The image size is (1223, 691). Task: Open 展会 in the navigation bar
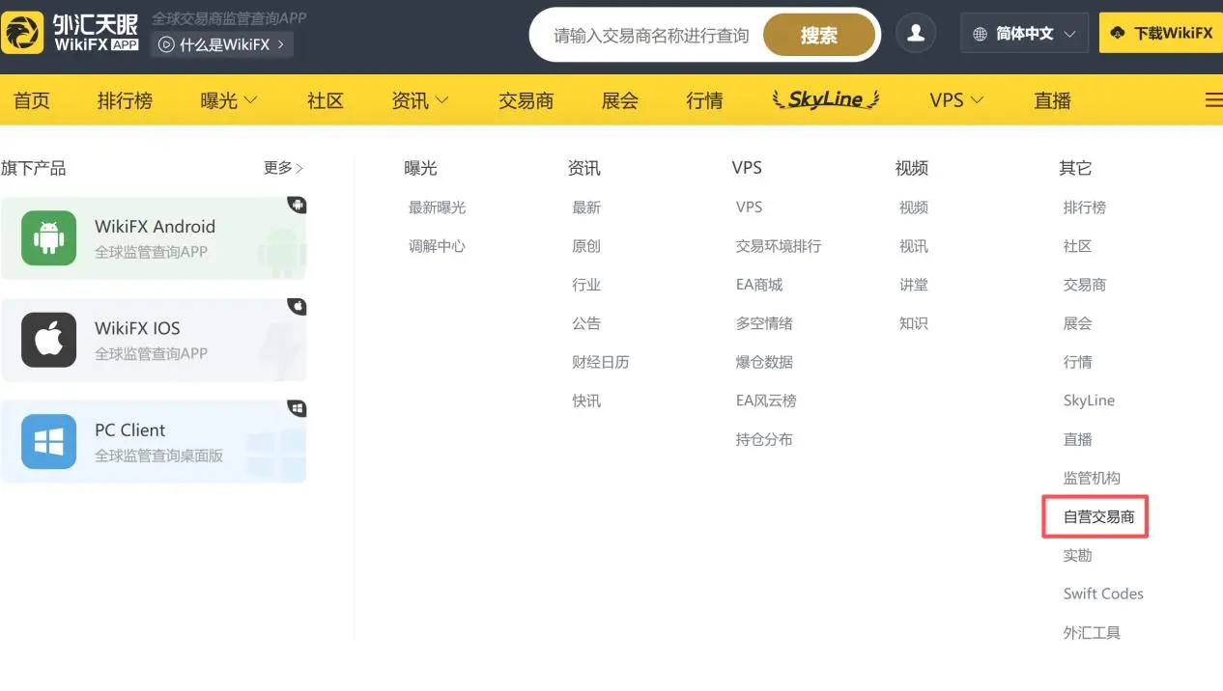pos(619,100)
